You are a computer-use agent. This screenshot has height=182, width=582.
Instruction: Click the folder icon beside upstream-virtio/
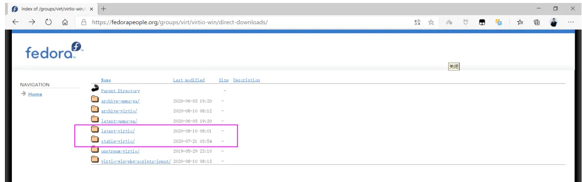(95, 149)
